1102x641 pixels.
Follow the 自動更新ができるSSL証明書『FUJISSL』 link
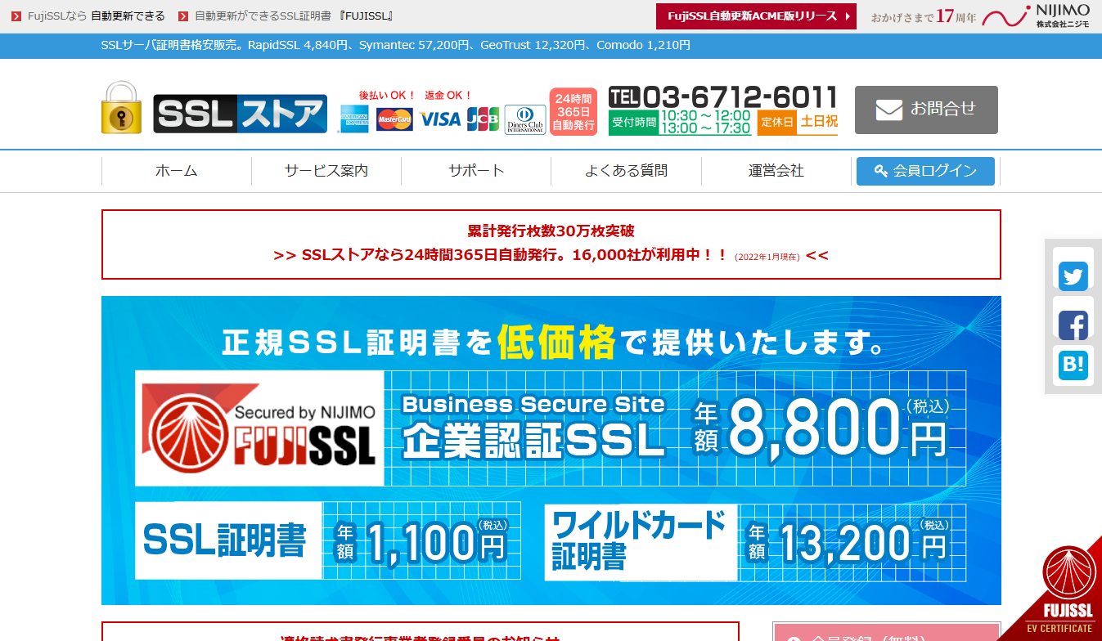[x=295, y=16]
